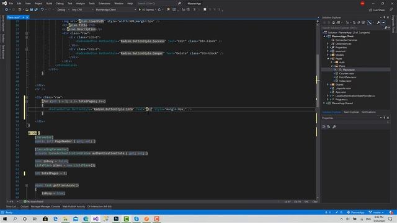The width and height of the screenshot is (397, 223).
Task: Expand the Properties node in Solution Explorer
Action: (328, 47)
